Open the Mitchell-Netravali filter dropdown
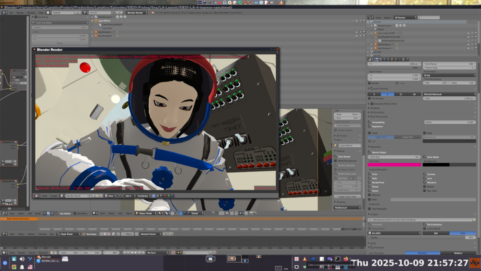481x271 pixels. [x=449, y=94]
